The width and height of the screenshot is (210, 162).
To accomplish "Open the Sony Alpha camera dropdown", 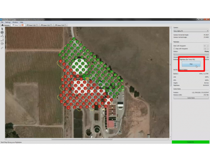I will click(191, 31).
